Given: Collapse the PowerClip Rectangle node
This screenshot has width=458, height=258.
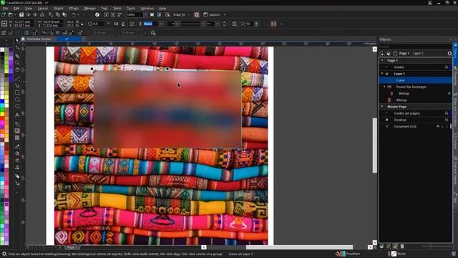Looking at the screenshot, I should (x=384, y=87).
